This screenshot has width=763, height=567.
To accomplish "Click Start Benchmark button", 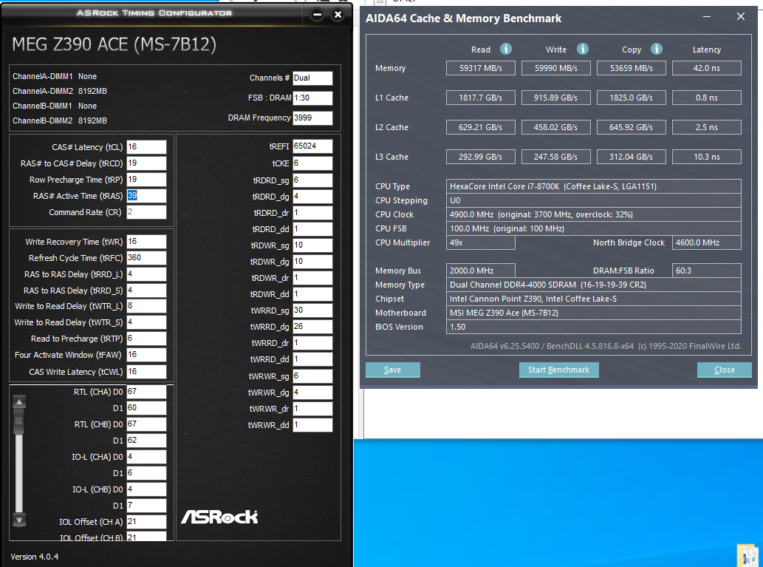I will (x=558, y=370).
